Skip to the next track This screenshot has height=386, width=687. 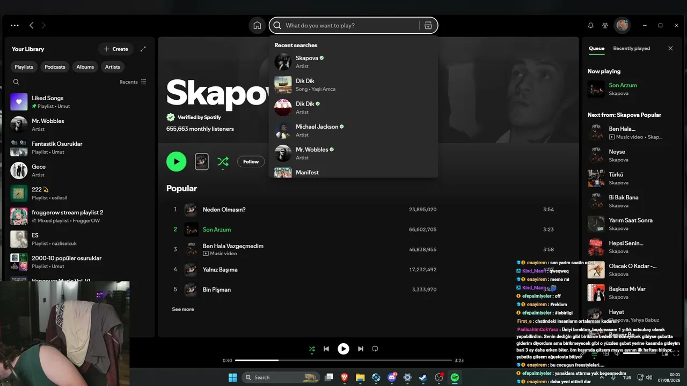click(x=361, y=349)
